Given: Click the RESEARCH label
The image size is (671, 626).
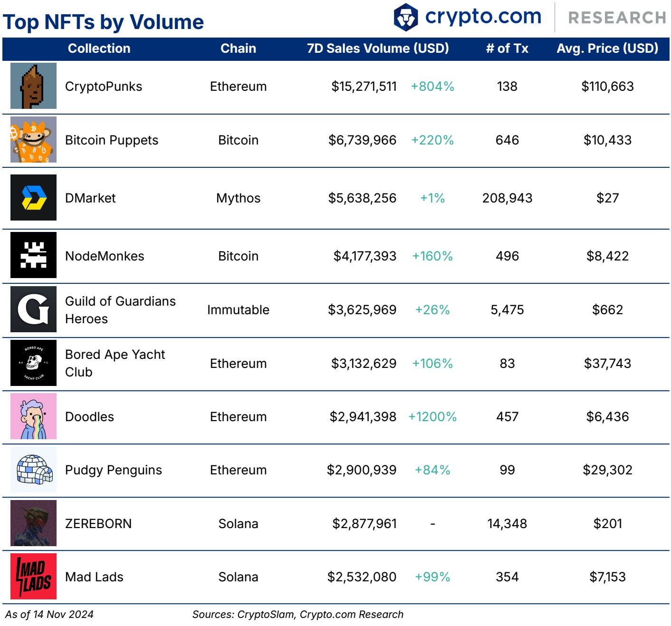Looking at the screenshot, I should 617,18.
